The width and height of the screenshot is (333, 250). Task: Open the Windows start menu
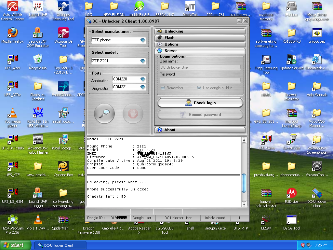coord(16,245)
